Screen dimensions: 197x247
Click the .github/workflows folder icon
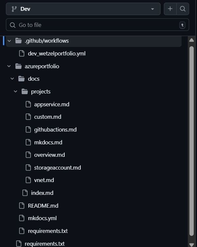pos(18,41)
